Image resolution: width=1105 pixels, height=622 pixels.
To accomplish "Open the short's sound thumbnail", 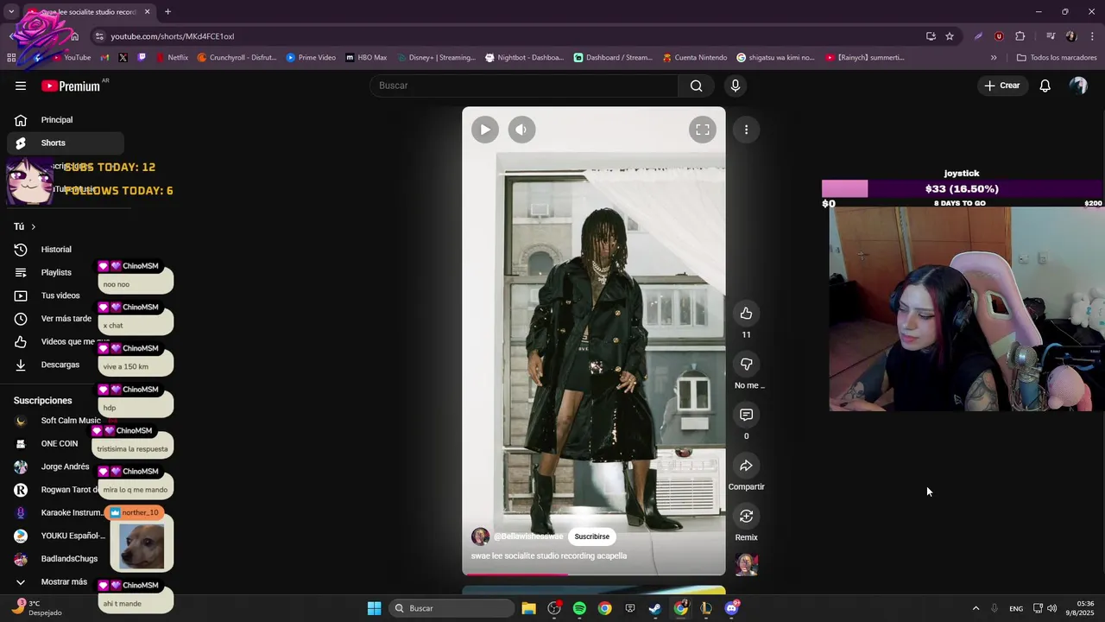I will (x=746, y=565).
